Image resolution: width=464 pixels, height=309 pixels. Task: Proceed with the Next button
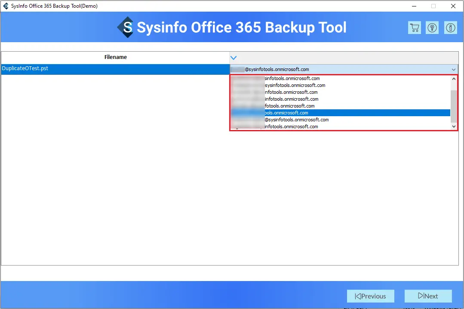pyautogui.click(x=428, y=296)
